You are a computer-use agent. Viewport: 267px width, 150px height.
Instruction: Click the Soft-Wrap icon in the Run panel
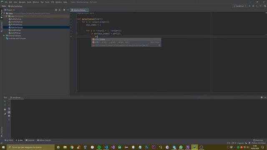click(x=9, y=108)
